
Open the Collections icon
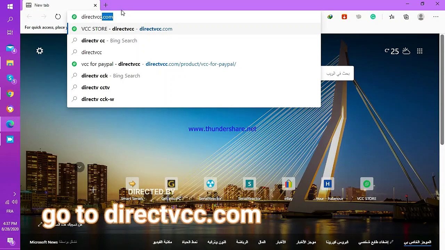point(406,17)
